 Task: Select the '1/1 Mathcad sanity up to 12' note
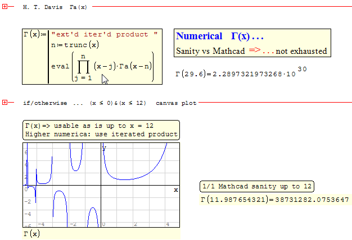point(257,187)
